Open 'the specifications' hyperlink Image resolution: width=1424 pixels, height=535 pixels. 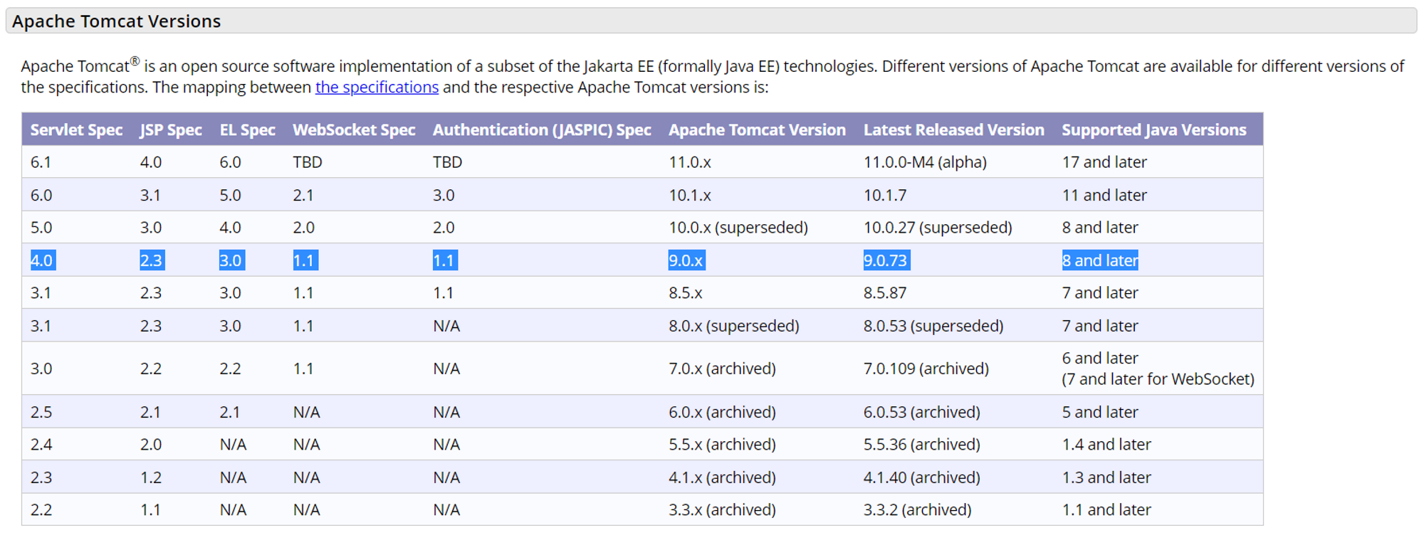pyautogui.click(x=377, y=88)
